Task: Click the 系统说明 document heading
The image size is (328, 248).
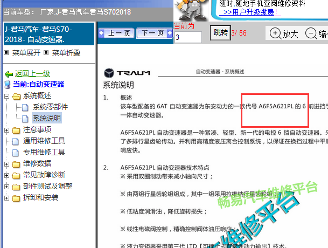Action: click(118, 85)
